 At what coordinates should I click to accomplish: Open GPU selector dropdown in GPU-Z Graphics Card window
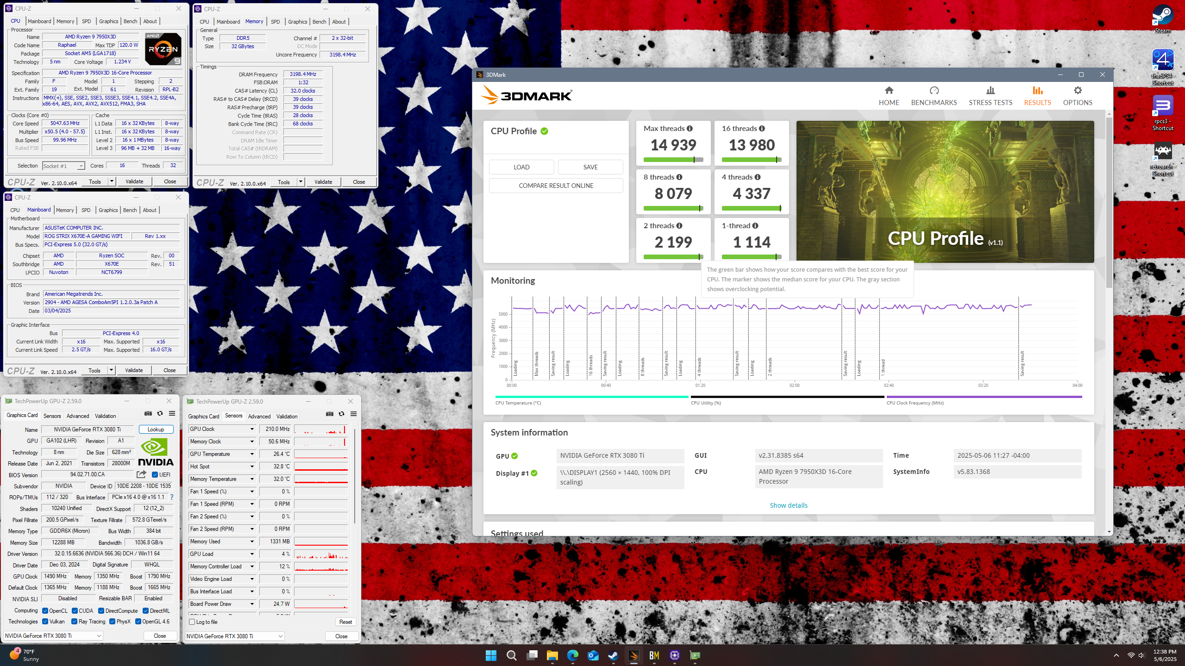click(53, 636)
